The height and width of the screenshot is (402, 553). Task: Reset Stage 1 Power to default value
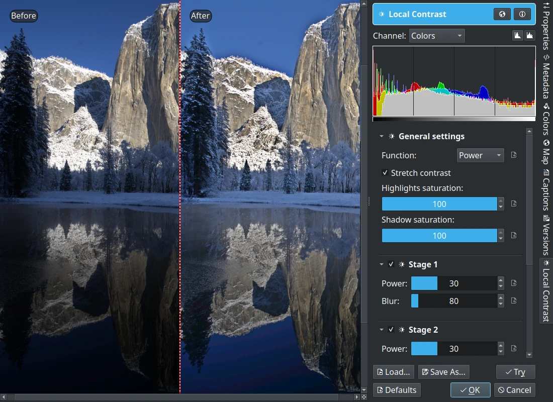[x=514, y=283]
